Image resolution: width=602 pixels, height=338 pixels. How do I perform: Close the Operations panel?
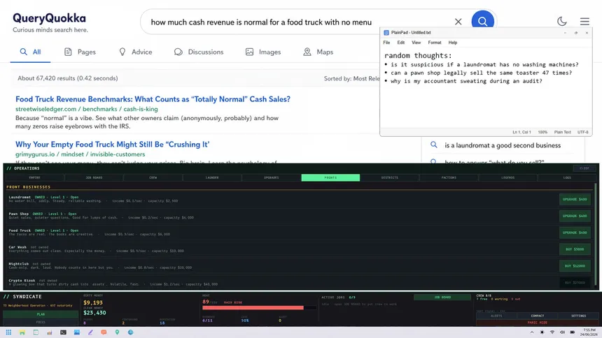[x=584, y=168]
